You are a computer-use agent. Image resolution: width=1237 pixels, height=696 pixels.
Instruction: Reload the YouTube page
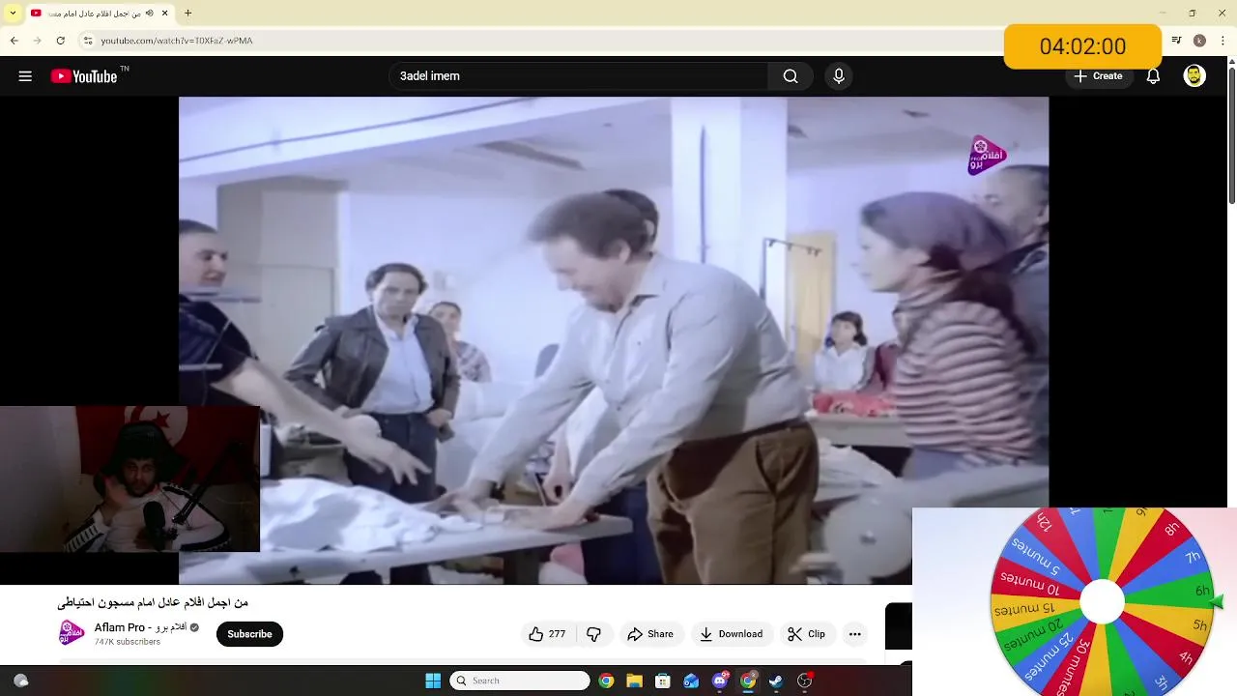60,41
